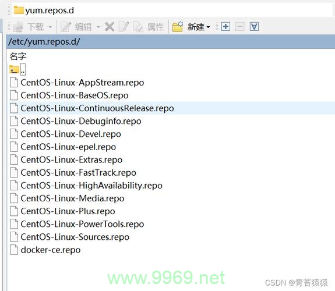Select CentOS-Linux-HighAvailability.repo
Viewport: 335px width, 291px height.
tap(91, 185)
